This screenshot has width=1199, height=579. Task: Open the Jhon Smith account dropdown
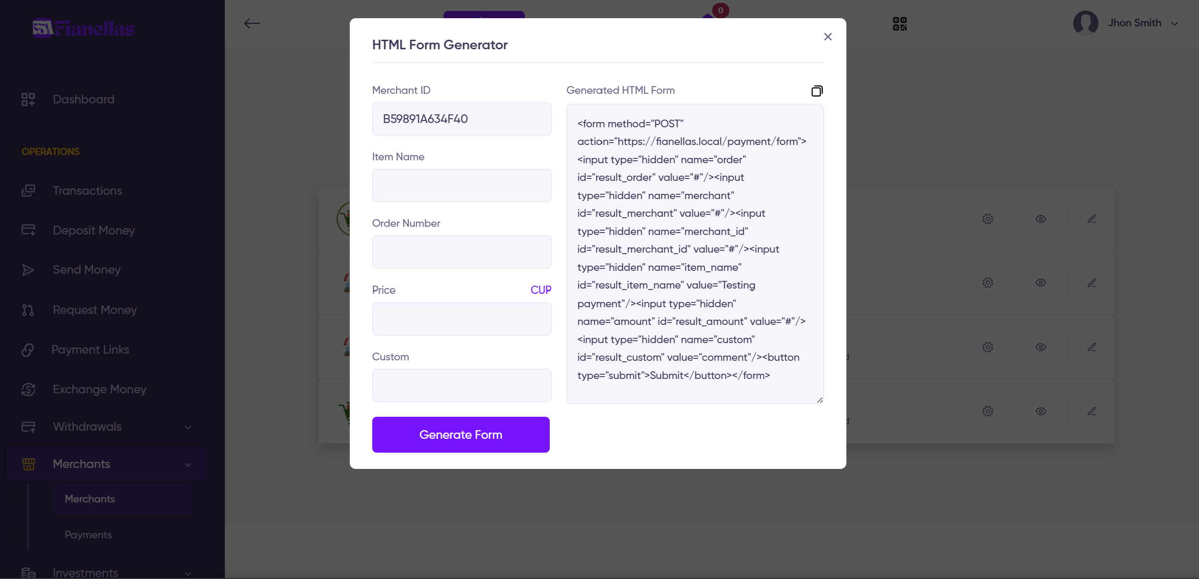[1126, 23]
